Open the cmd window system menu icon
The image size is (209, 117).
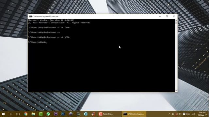[x=30, y=17]
